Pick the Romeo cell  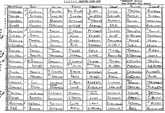click(16, 25)
